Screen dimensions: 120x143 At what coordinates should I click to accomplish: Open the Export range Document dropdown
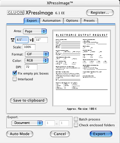[27, 123]
